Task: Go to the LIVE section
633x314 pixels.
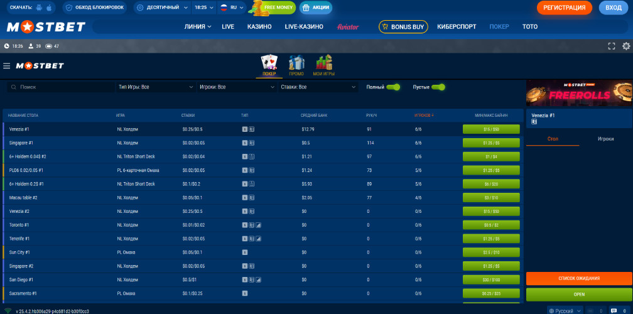Action: [x=228, y=26]
